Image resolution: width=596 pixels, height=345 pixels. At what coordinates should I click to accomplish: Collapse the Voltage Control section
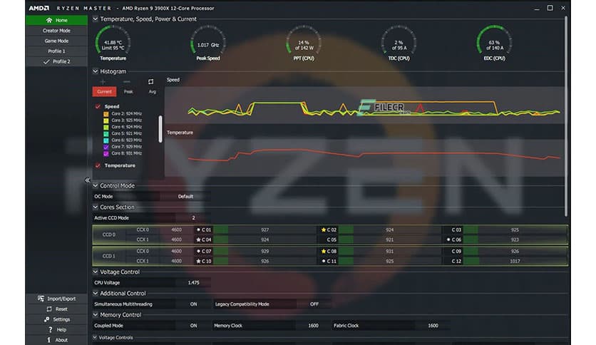coord(96,272)
